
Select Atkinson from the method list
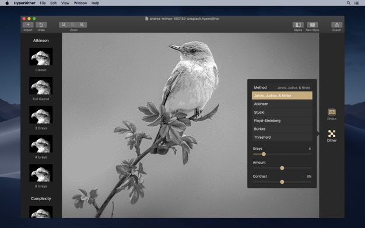click(x=282, y=104)
